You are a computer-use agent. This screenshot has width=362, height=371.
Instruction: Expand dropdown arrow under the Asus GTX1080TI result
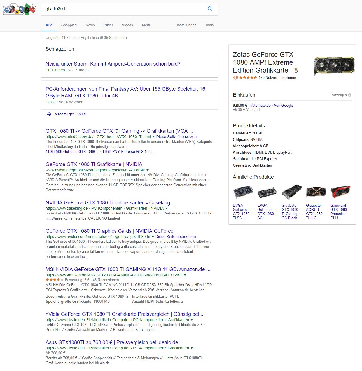click(192, 348)
